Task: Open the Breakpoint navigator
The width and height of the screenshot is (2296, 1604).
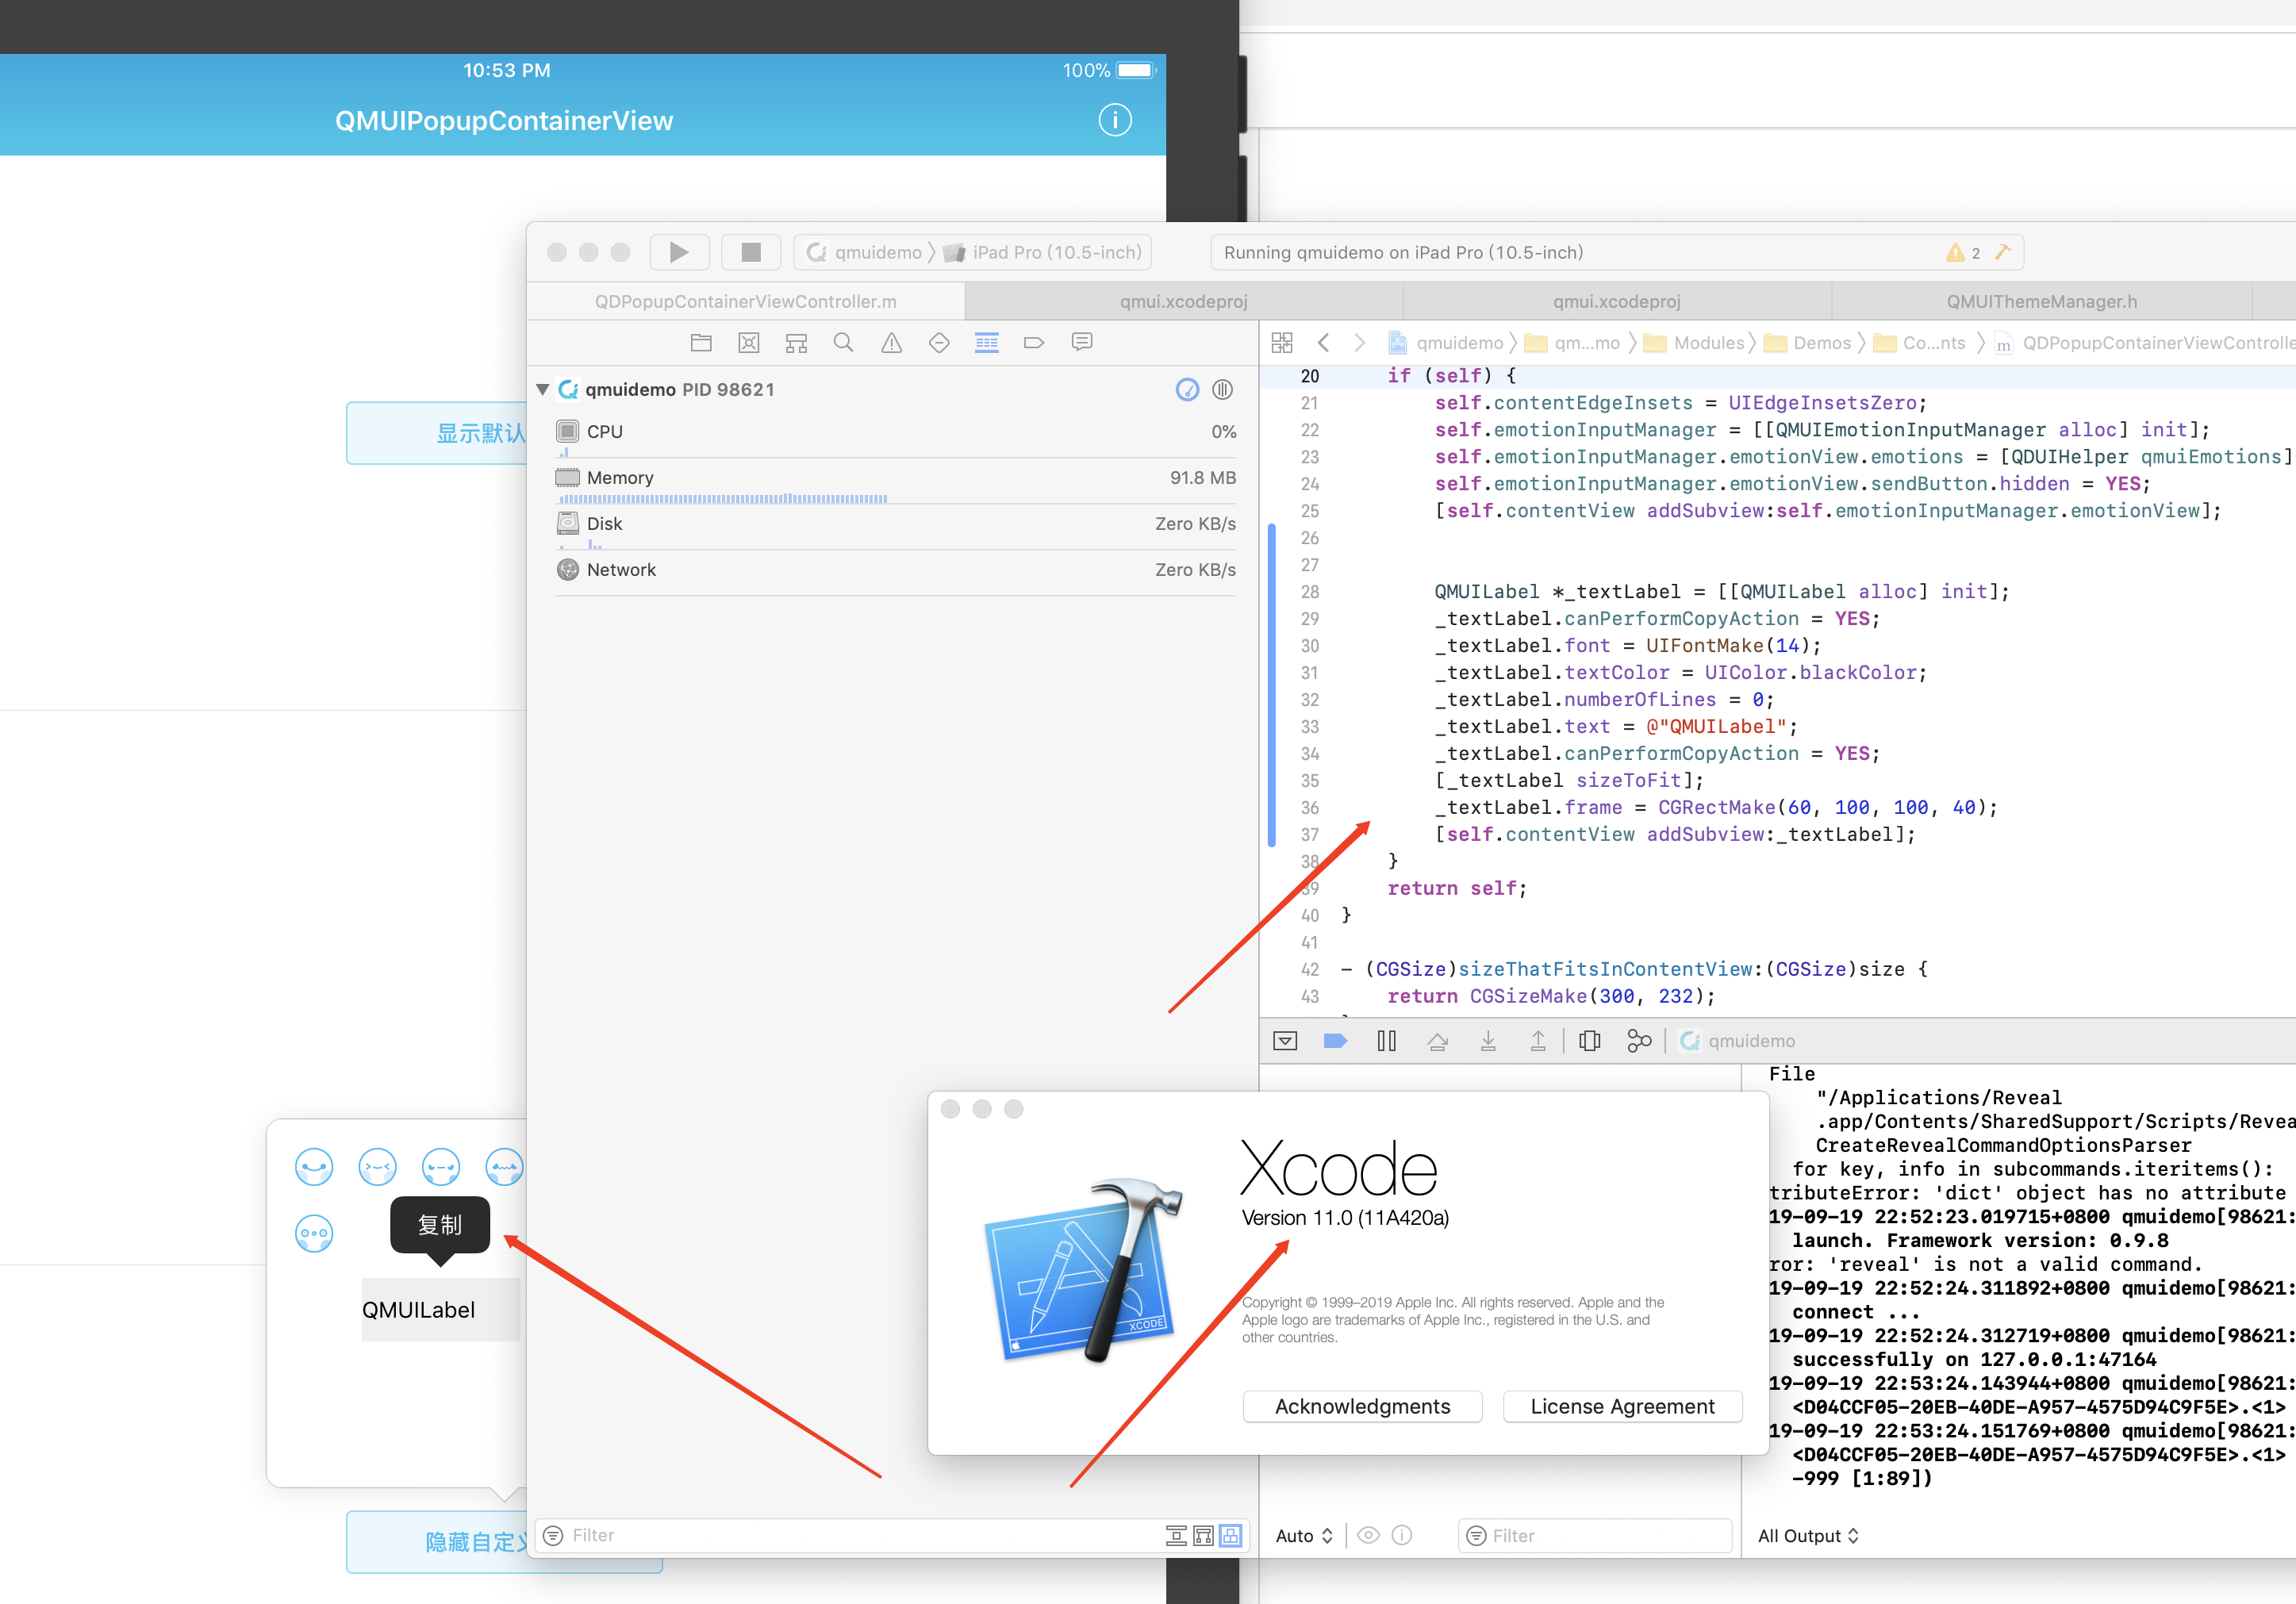Action: 1034,342
